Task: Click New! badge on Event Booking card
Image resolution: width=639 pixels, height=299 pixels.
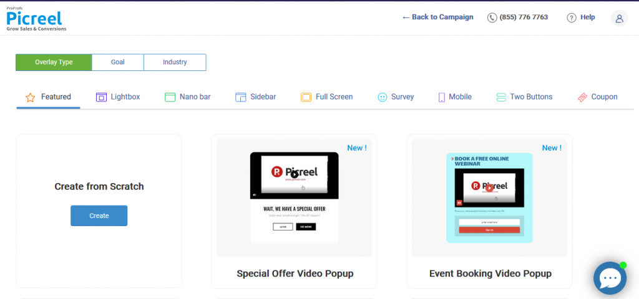Action: (x=552, y=148)
